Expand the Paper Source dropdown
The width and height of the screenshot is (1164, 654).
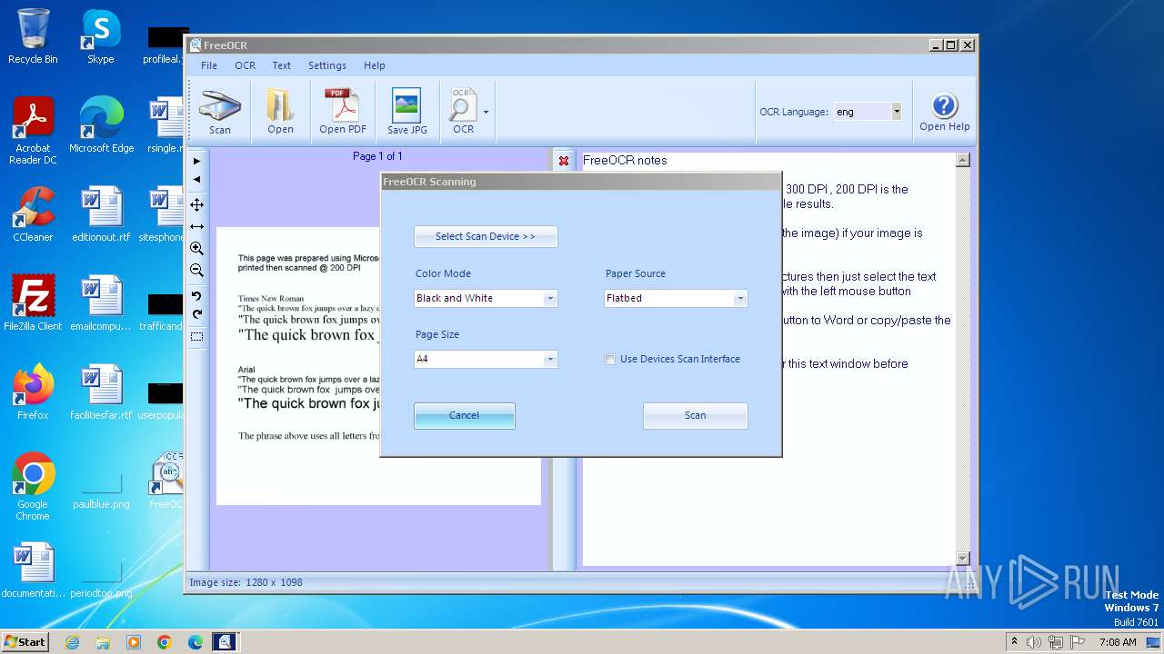[739, 298]
